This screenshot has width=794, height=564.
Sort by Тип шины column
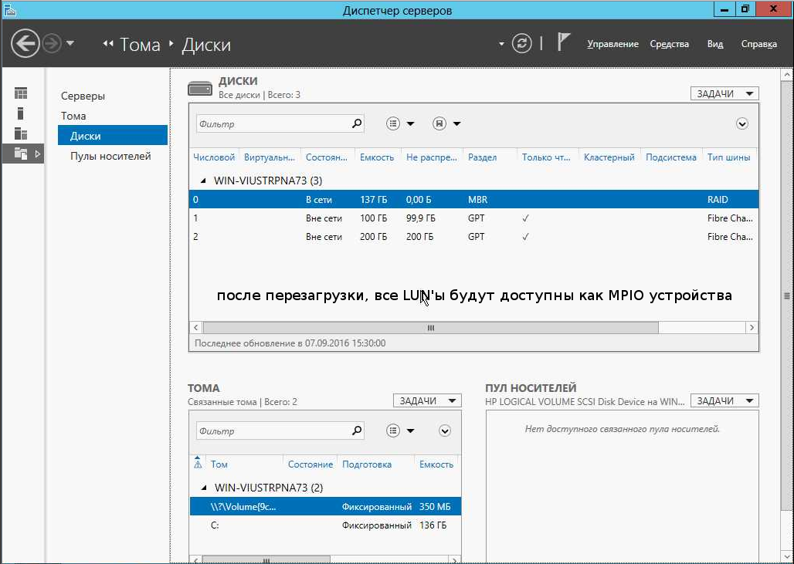728,157
